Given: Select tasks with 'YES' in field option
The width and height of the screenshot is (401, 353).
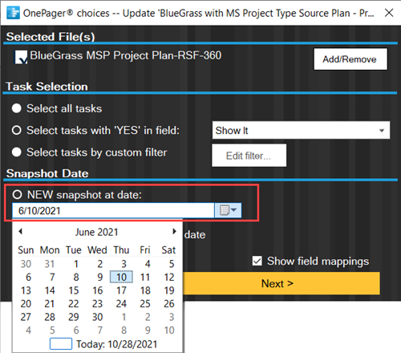Looking at the screenshot, I should coord(17,131).
